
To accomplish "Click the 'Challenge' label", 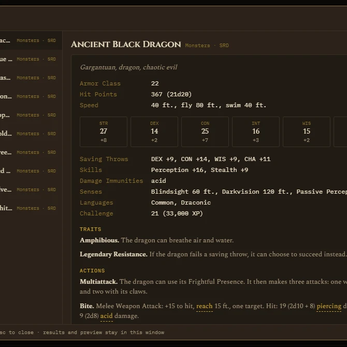I will [x=96, y=213].
